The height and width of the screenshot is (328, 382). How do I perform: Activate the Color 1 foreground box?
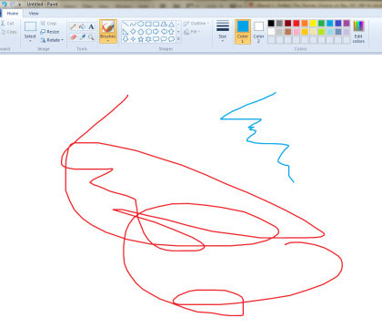coord(243,32)
